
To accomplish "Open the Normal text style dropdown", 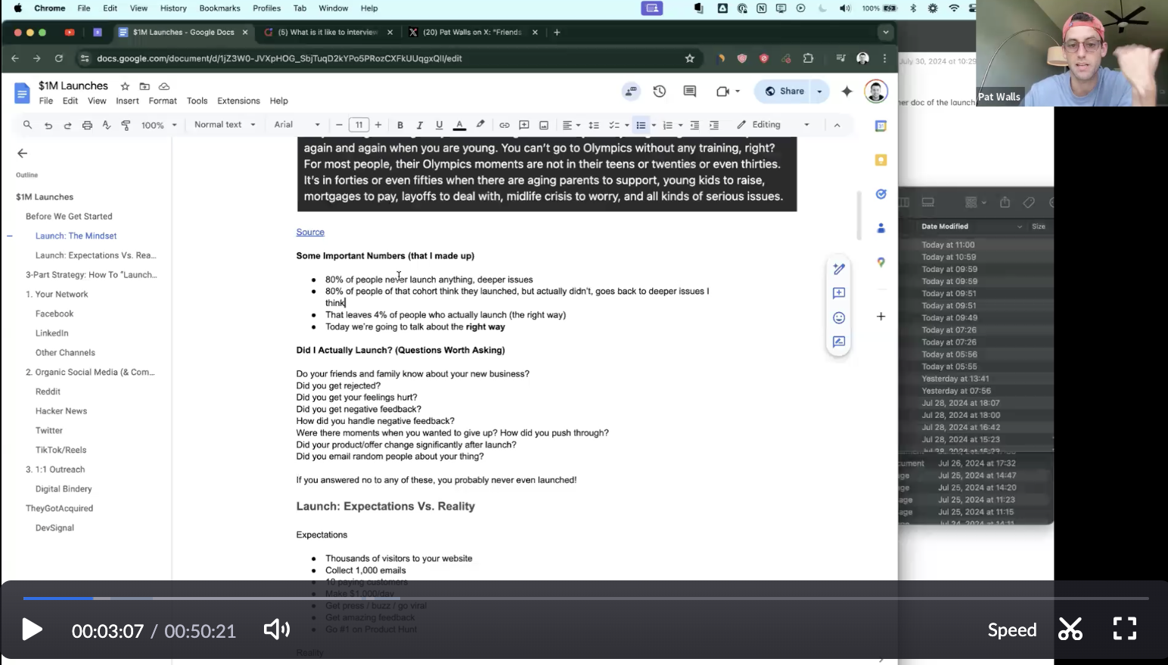I will coord(225,125).
